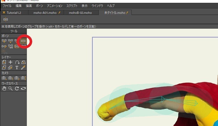Open the ヘルプ menu
The height and width of the screenshot is (126, 218).
tap(111, 6)
